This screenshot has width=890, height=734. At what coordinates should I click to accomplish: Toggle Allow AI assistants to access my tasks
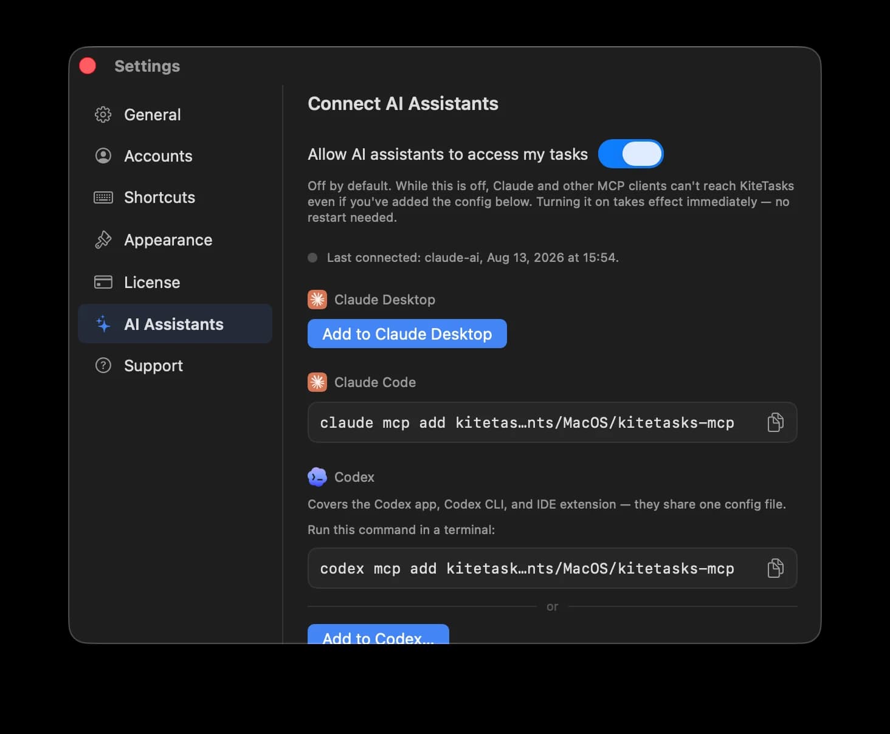pyautogui.click(x=630, y=154)
